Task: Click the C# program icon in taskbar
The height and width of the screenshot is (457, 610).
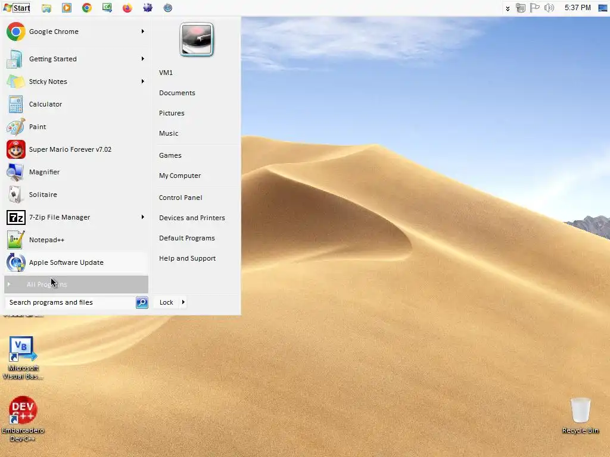Action: point(107,8)
